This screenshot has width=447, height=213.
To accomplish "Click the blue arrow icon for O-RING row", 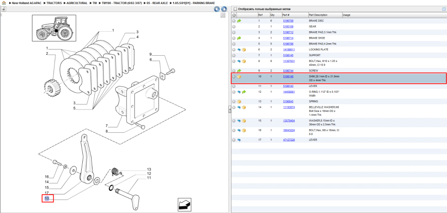I will pos(239,92).
